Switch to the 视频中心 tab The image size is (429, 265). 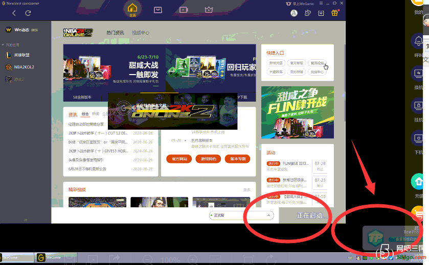(x=141, y=33)
